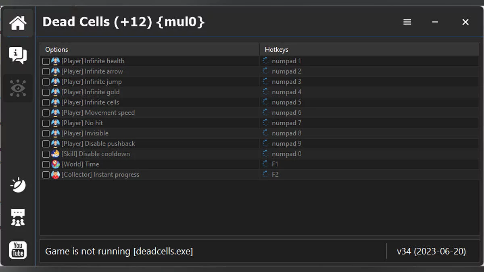The height and width of the screenshot is (272, 484).
Task: Click player icon beside Infinite cells
Action: pos(56,102)
